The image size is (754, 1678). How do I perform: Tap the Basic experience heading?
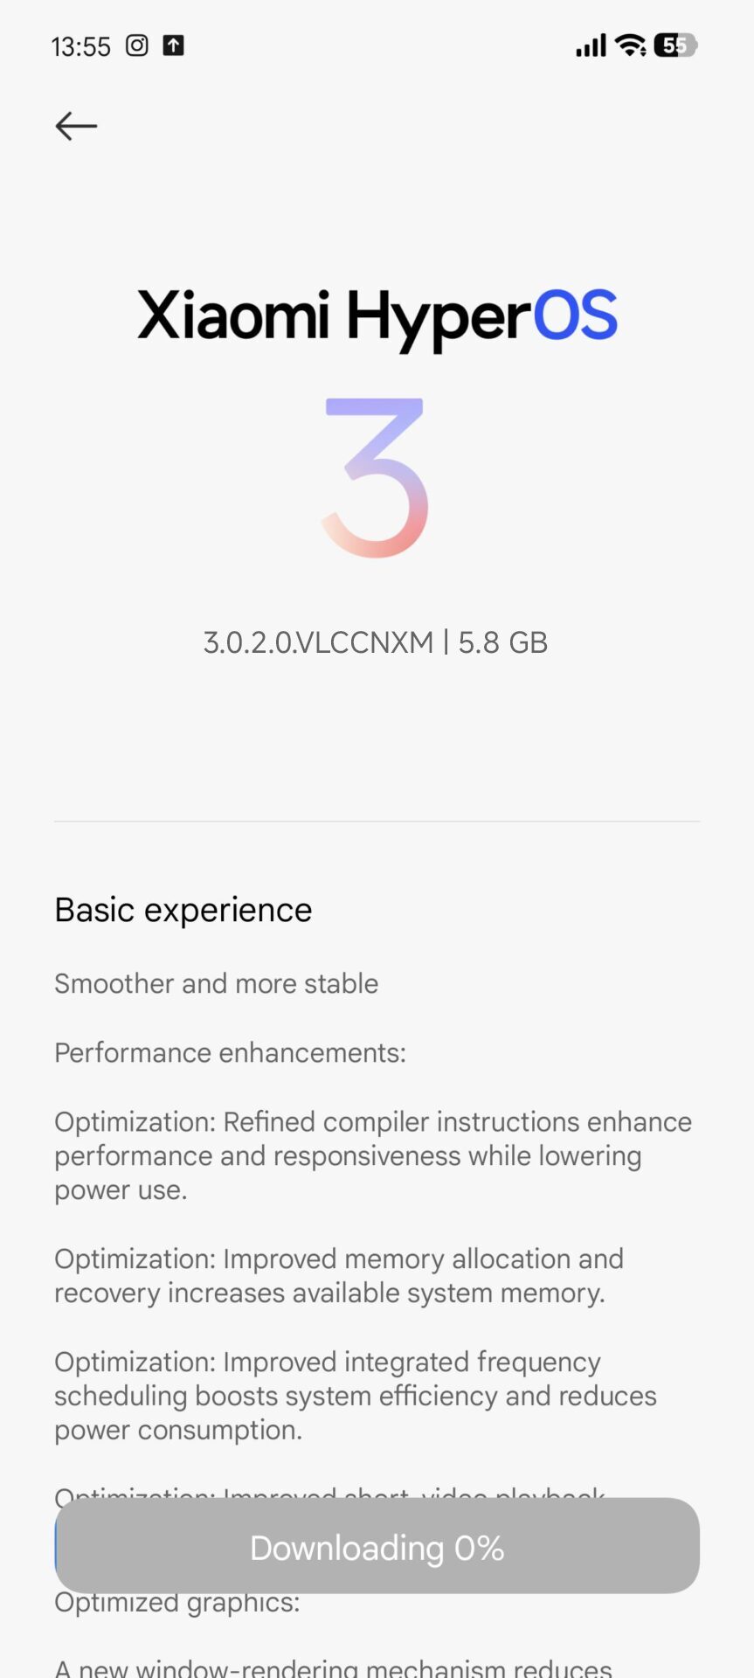[x=183, y=911]
